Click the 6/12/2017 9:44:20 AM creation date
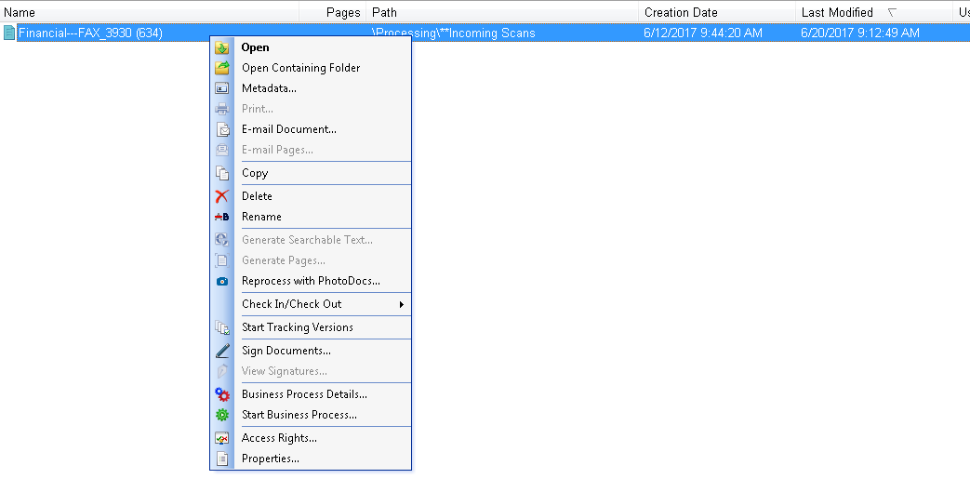 703,33
